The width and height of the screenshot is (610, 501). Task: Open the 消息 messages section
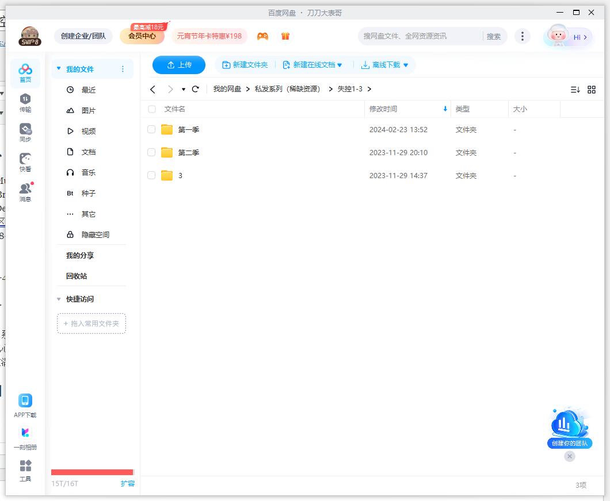tap(25, 192)
